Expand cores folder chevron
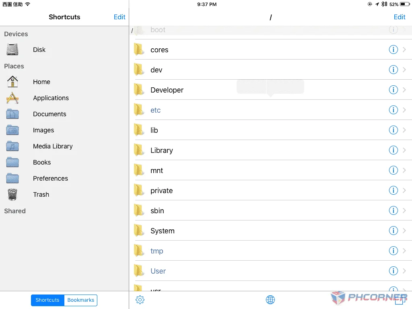This screenshot has height=309, width=412. (404, 49)
